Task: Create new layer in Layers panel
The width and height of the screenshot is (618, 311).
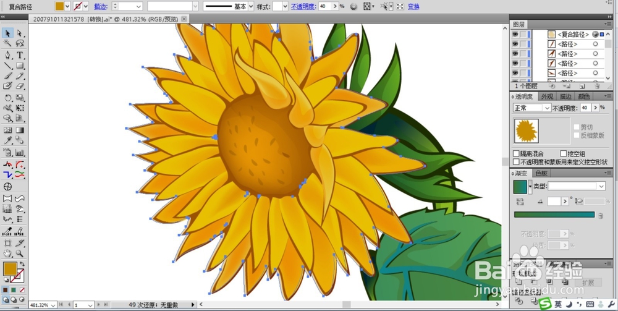Action: (582, 85)
